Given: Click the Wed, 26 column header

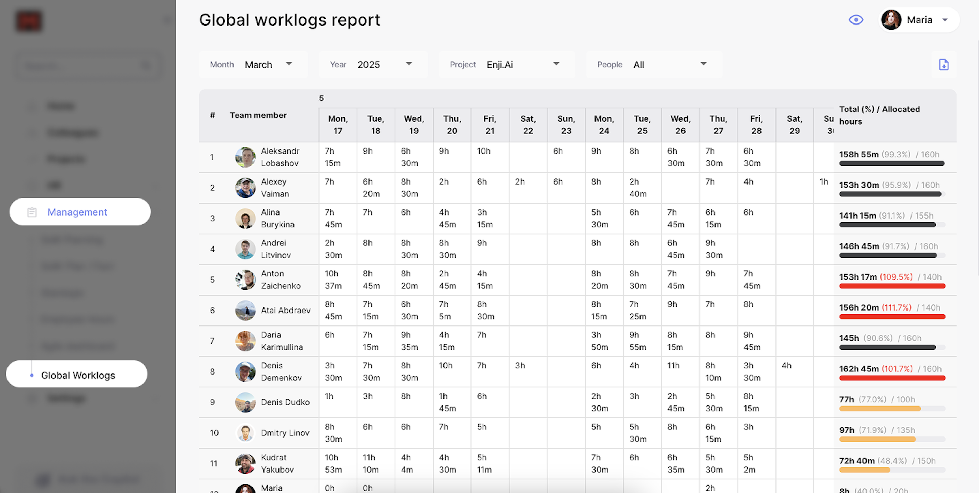Looking at the screenshot, I should pos(680,125).
